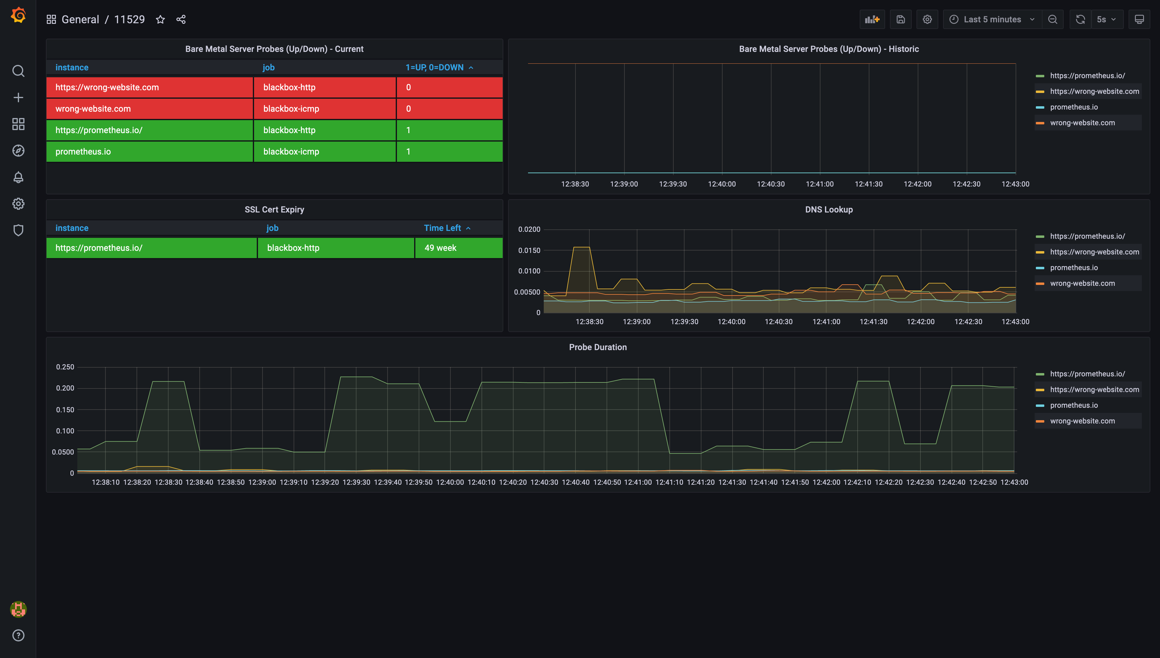Screen dimensions: 1160x658
Task: Select the 11529 dashboard title
Action: point(130,19)
